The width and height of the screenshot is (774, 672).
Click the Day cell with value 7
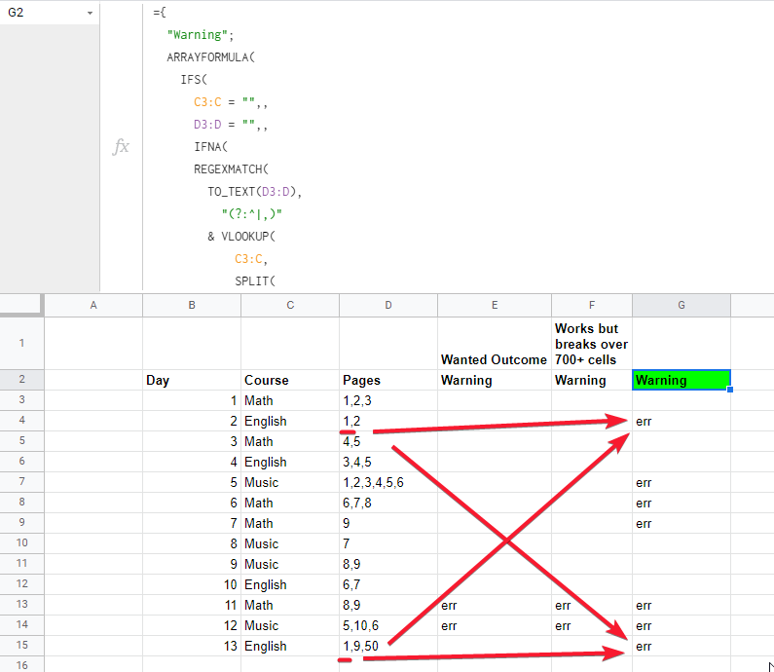click(192, 523)
